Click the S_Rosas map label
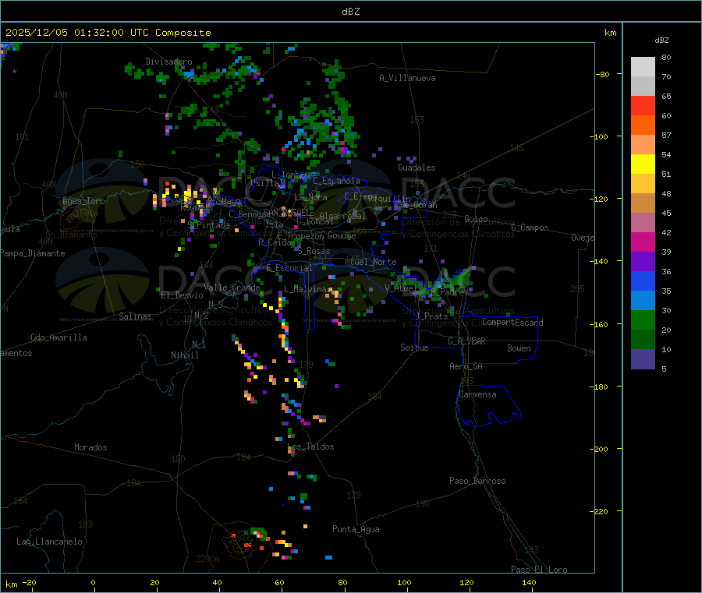702x593 pixels. click(314, 251)
